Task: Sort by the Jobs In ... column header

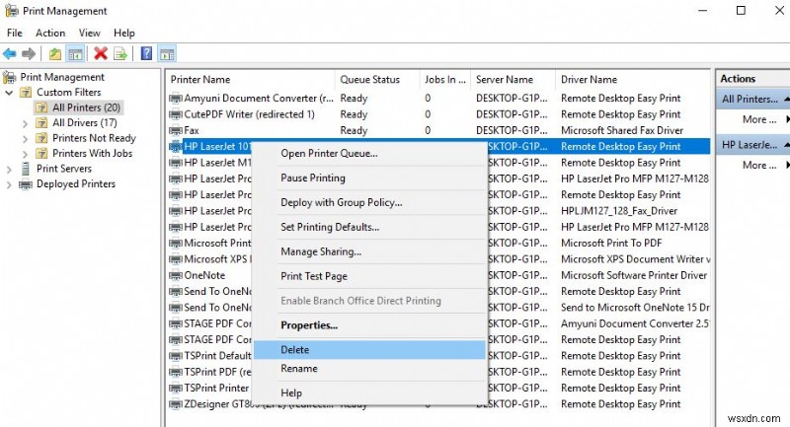Action: tap(445, 80)
